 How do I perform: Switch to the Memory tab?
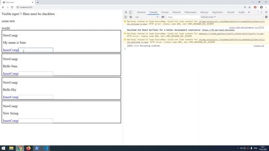coord(204,12)
